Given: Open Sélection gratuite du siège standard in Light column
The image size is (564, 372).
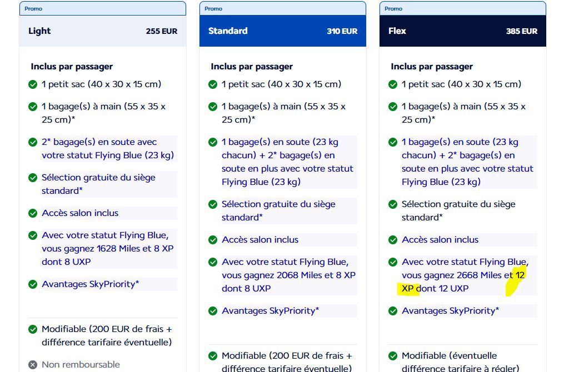Looking at the screenshot, I should [x=98, y=184].
